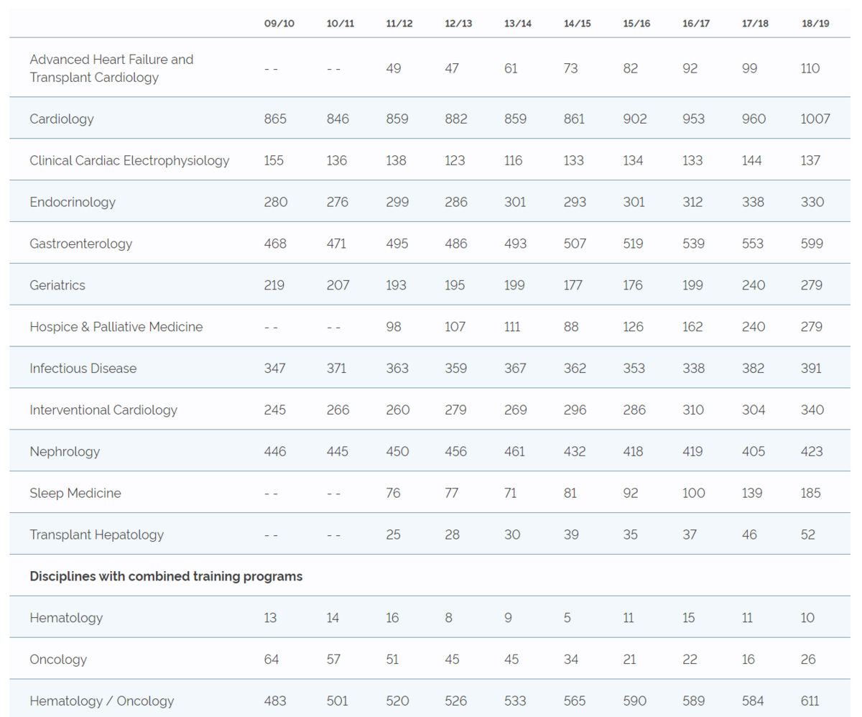Select the Advanced Heart Failure row label
862x717 pixels.
tap(111, 68)
